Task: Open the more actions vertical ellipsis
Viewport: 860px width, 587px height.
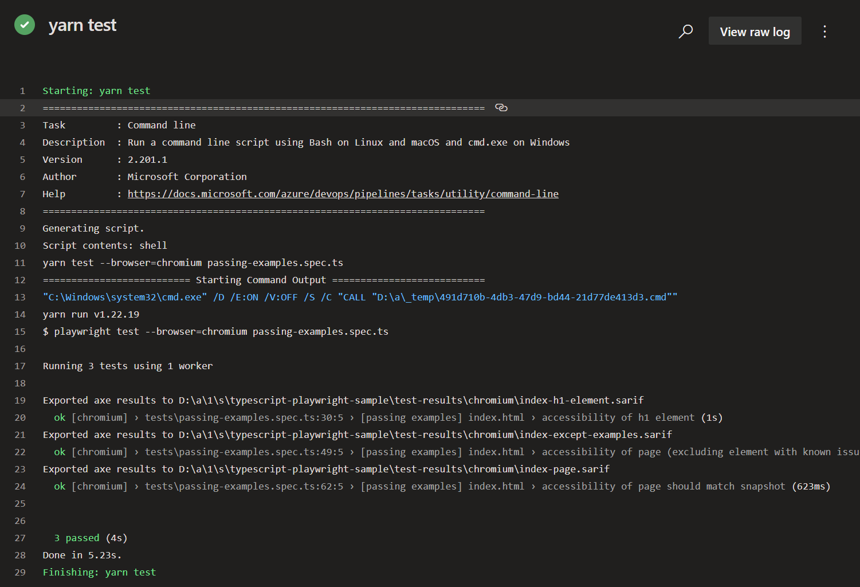Action: click(824, 32)
